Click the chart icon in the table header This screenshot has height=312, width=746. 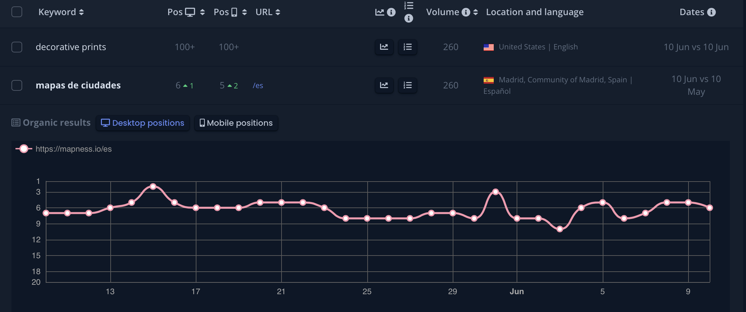[380, 12]
